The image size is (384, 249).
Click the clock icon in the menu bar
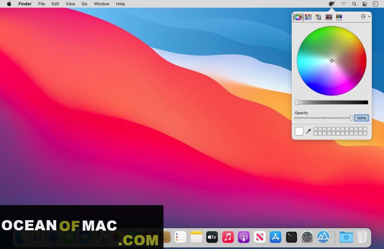[x=375, y=4]
